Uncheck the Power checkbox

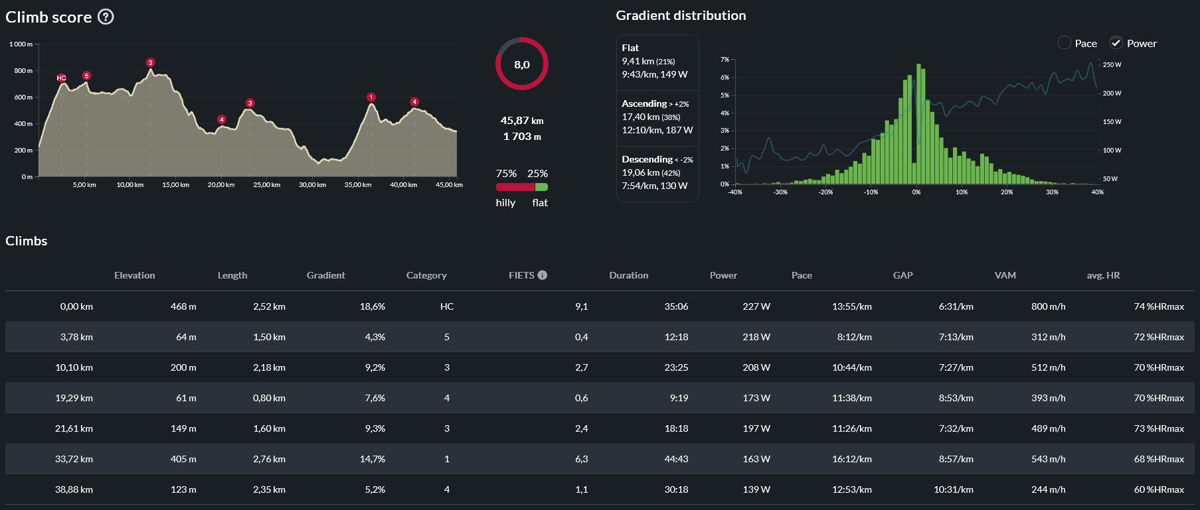[x=1116, y=43]
